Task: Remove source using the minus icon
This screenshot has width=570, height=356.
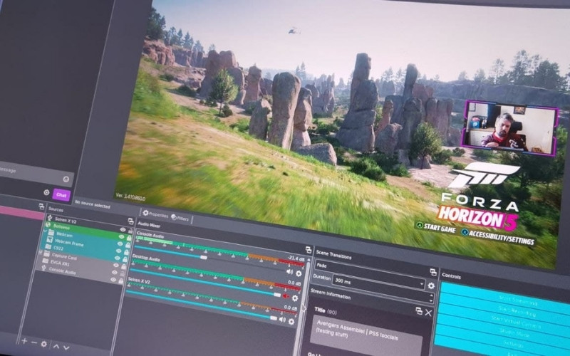Action: click(x=33, y=342)
